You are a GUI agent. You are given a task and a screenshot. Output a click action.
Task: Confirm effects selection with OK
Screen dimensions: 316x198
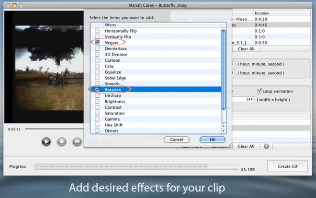pyautogui.click(x=213, y=140)
